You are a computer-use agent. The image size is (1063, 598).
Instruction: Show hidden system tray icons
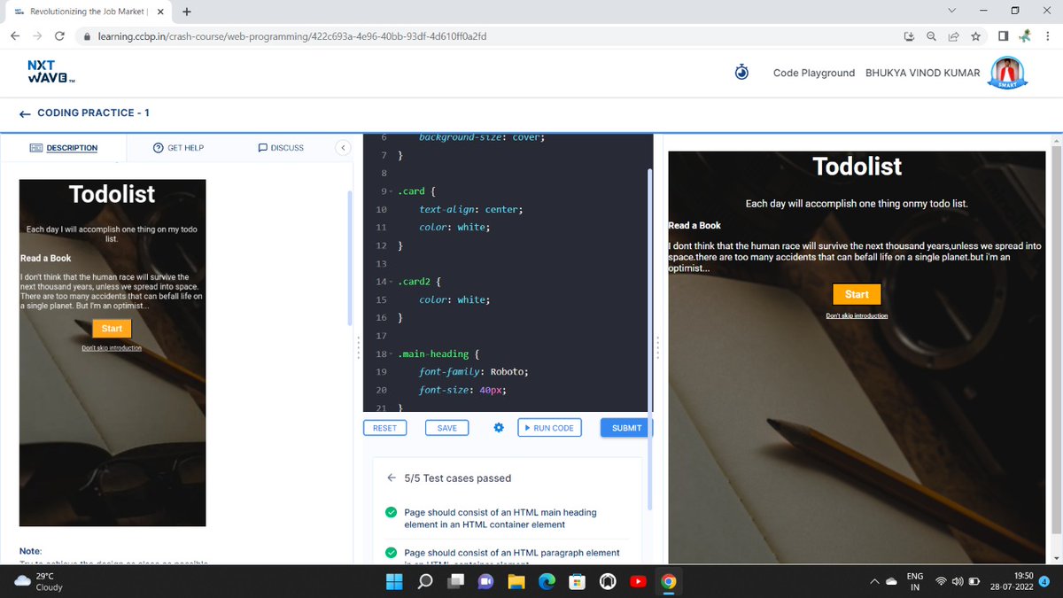pyautogui.click(x=876, y=581)
